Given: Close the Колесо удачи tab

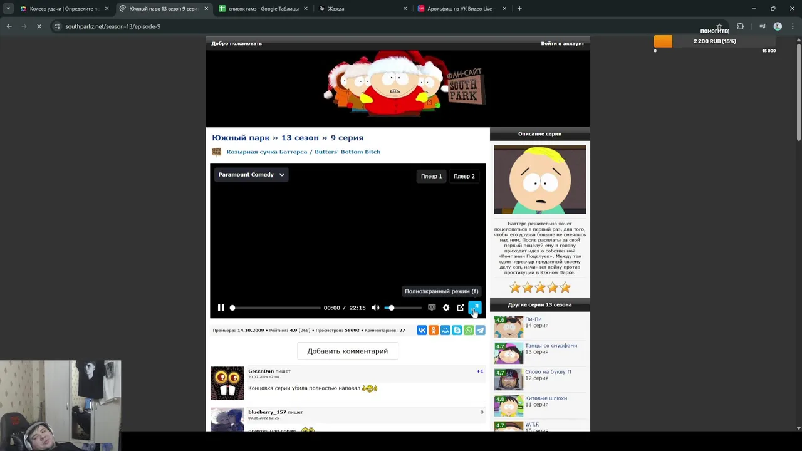Looking at the screenshot, I should [107, 9].
